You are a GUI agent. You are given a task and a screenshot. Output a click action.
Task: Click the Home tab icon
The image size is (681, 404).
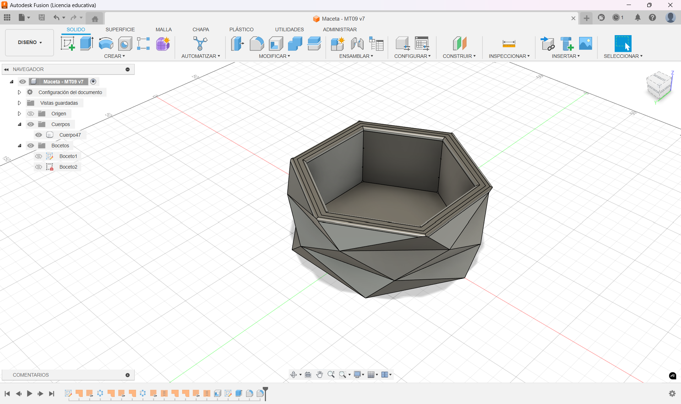point(95,19)
